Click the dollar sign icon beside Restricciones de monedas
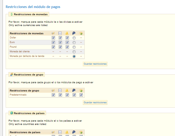 (x=12, y=14)
